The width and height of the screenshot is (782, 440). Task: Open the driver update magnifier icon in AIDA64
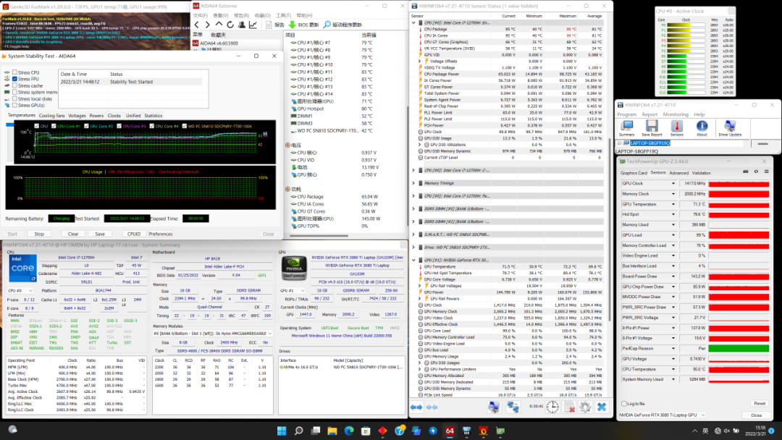pos(326,25)
